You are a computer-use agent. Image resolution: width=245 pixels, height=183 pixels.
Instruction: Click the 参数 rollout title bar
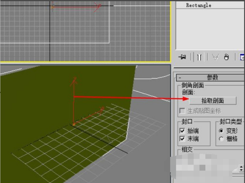pos(212,77)
